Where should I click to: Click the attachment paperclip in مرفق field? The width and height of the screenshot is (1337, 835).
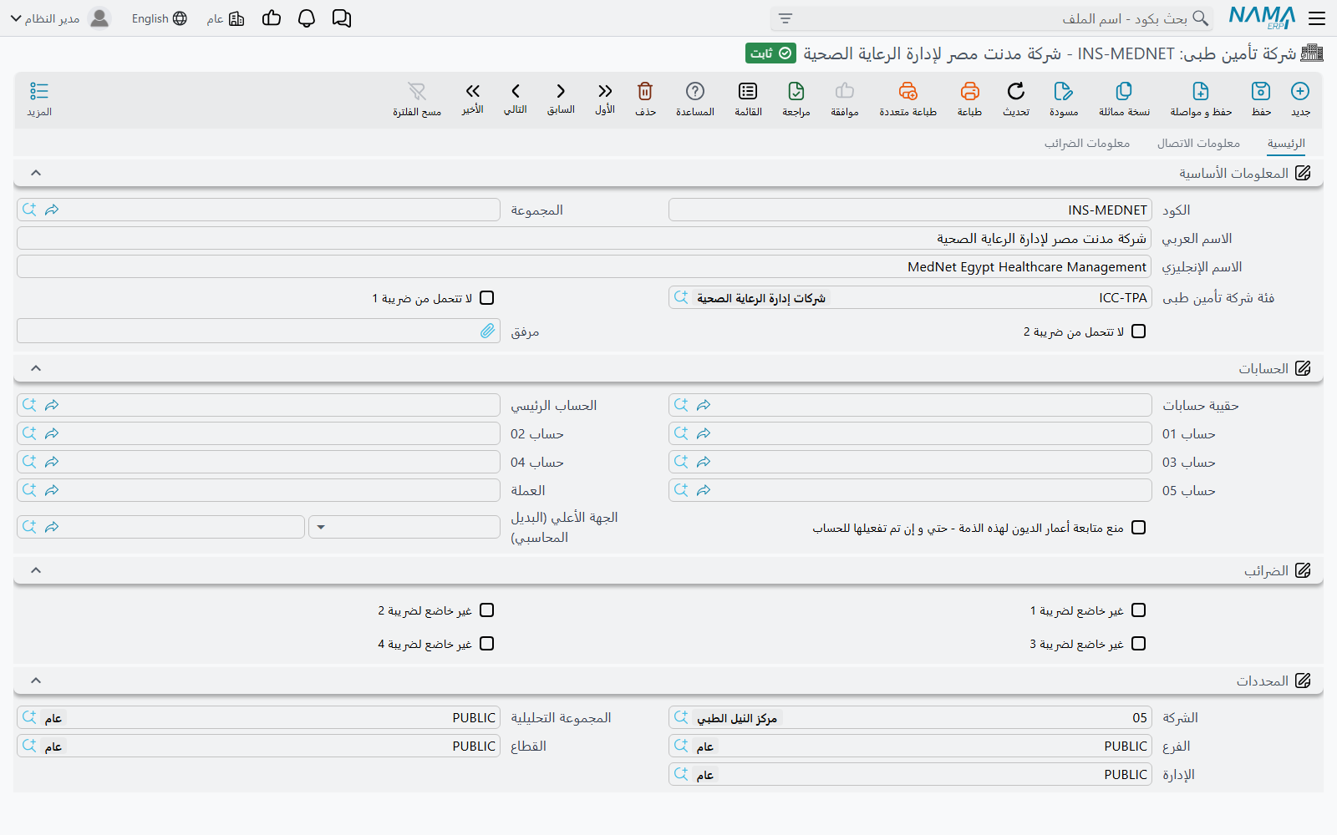[x=487, y=331]
